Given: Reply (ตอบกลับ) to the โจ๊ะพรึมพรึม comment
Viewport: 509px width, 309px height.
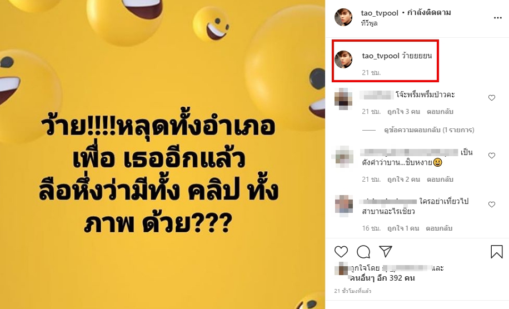Looking at the screenshot, I should point(440,112).
